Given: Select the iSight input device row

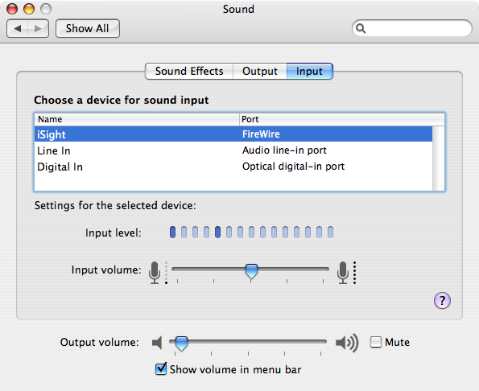Looking at the screenshot, I should tap(233, 134).
